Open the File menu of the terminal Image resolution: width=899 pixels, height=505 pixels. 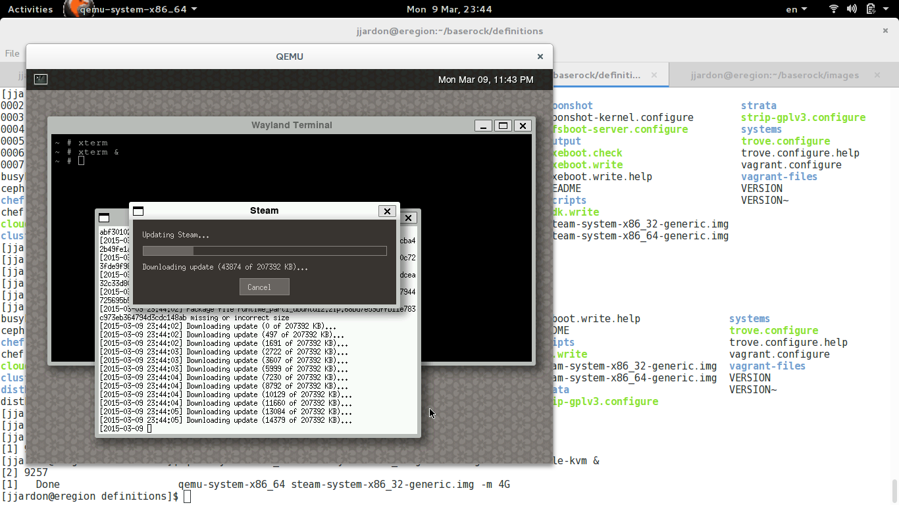click(x=12, y=53)
